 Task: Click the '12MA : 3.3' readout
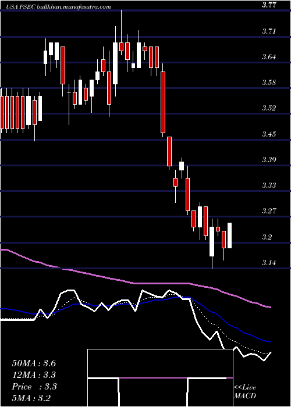point(34,375)
